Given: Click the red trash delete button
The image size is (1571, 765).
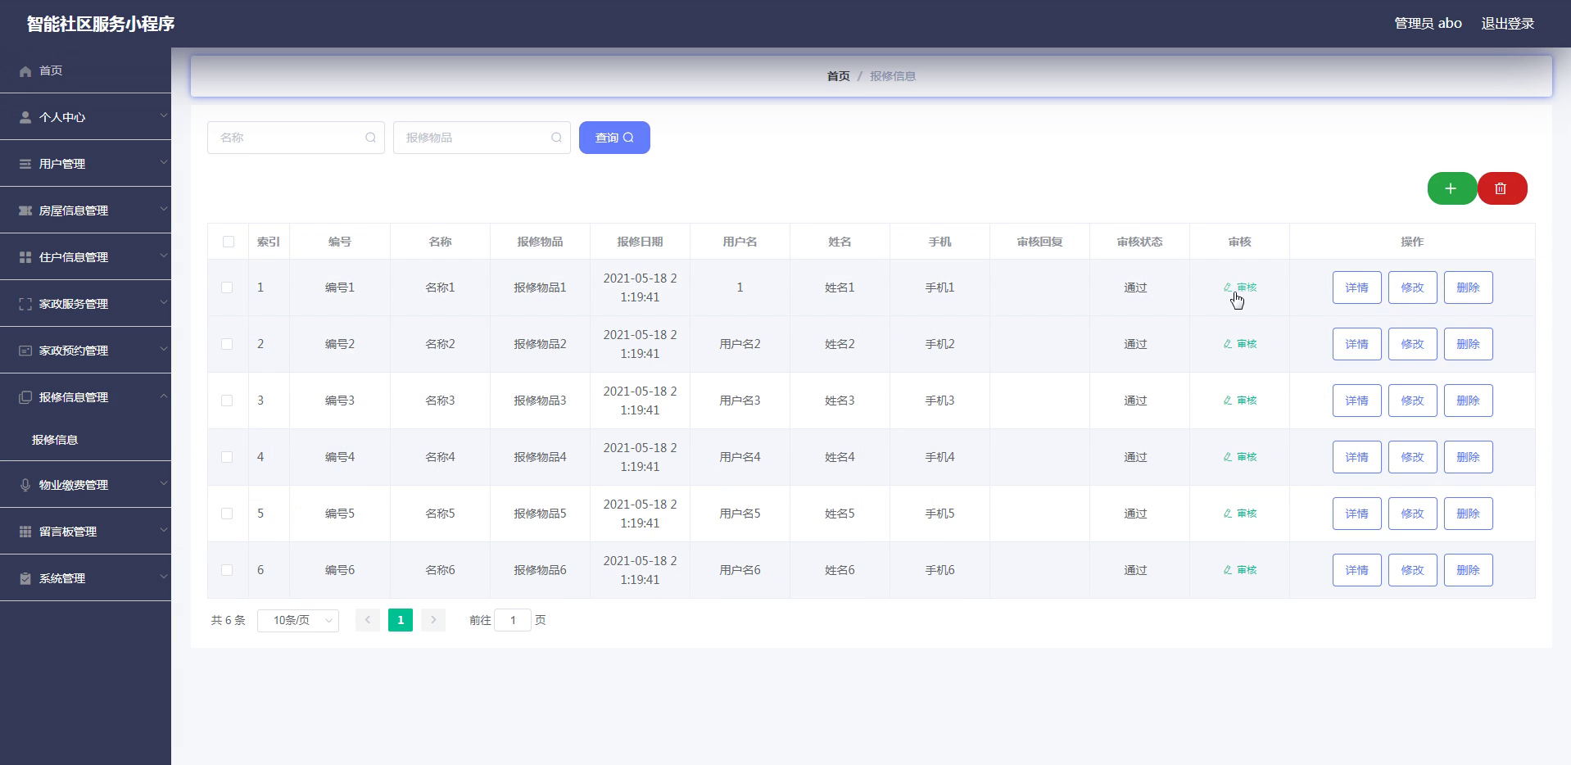Looking at the screenshot, I should [x=1501, y=188].
